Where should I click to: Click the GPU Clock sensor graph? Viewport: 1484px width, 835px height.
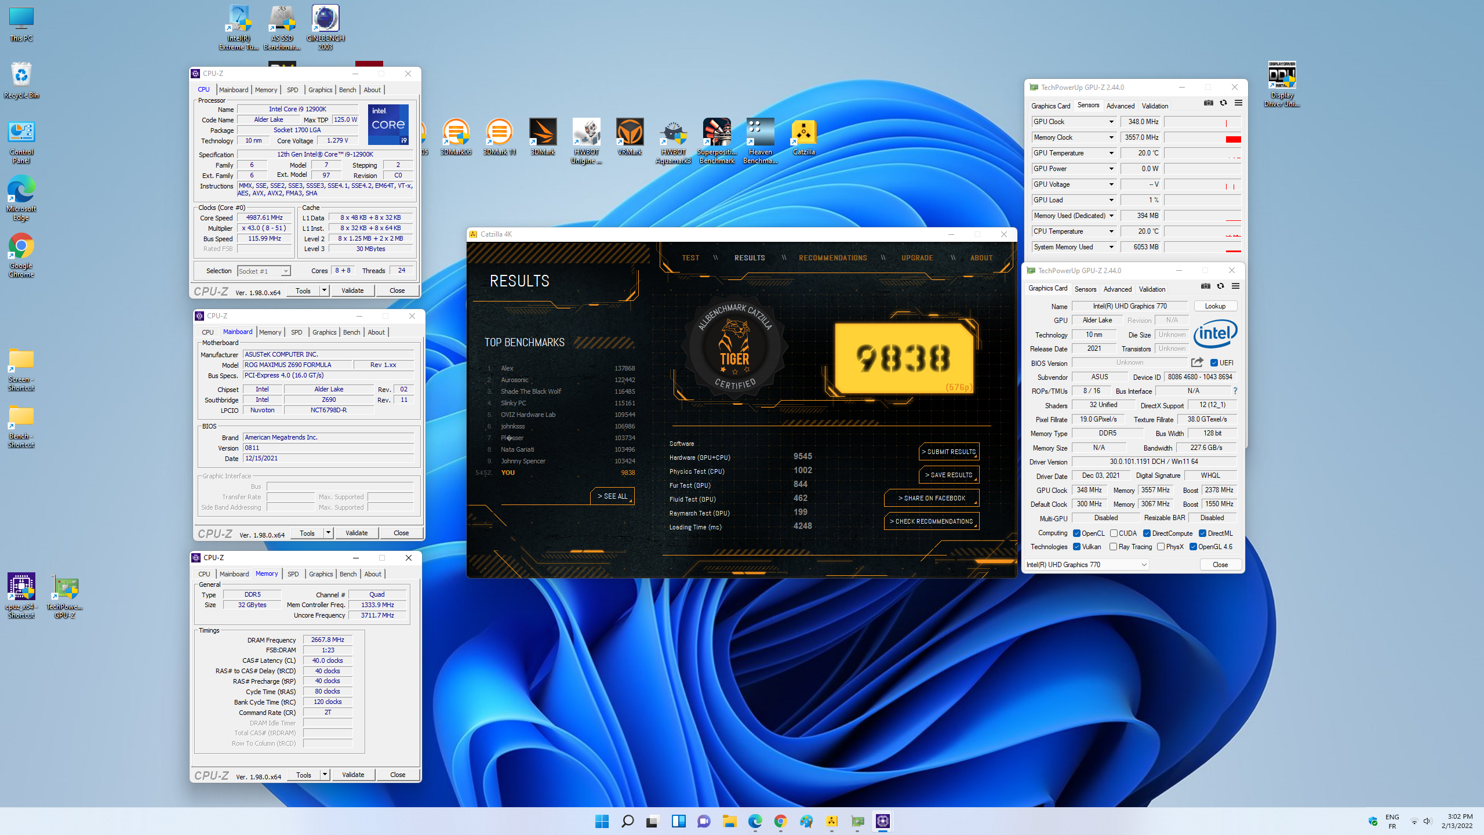pos(1202,122)
